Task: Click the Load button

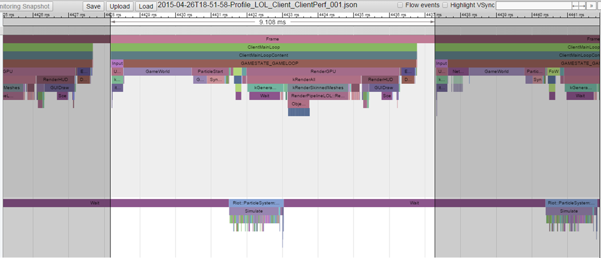Action: pyautogui.click(x=145, y=6)
